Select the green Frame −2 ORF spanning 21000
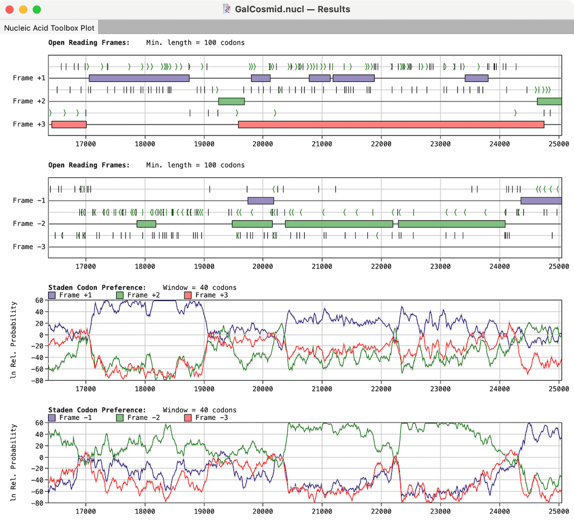Viewport: 574px width, 524px height. coord(339,224)
